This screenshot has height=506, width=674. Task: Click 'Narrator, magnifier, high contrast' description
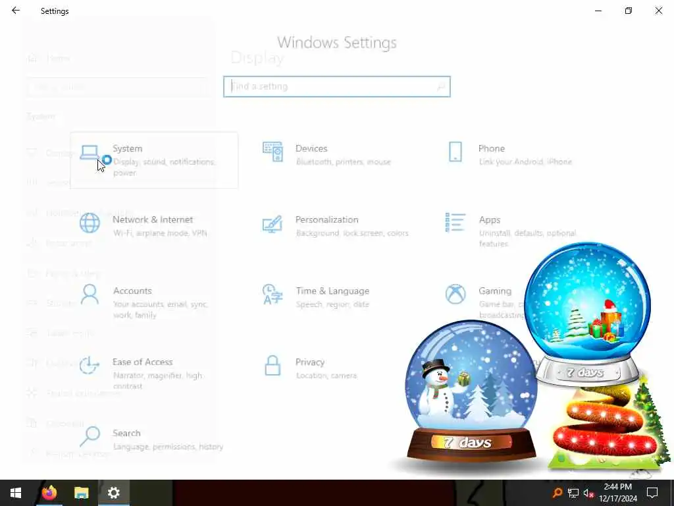point(157,381)
